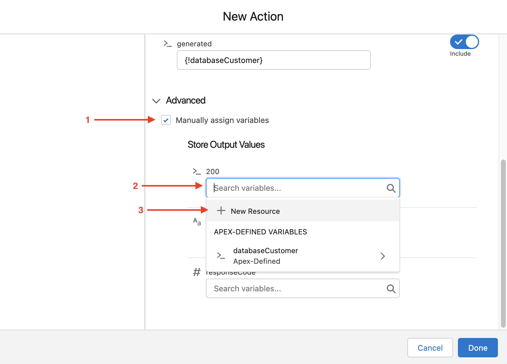
Task: Click the checkmark icon inside the Include toggle
Action: 459,42
